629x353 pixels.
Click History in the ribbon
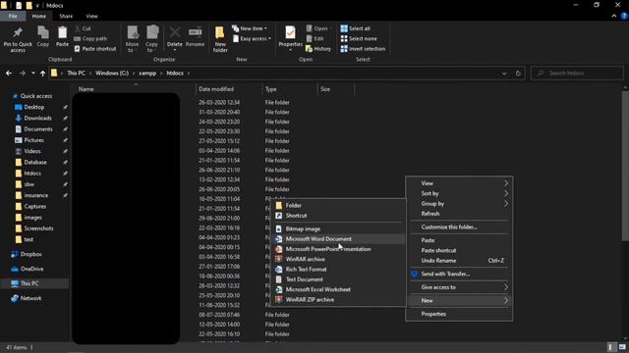(318, 48)
